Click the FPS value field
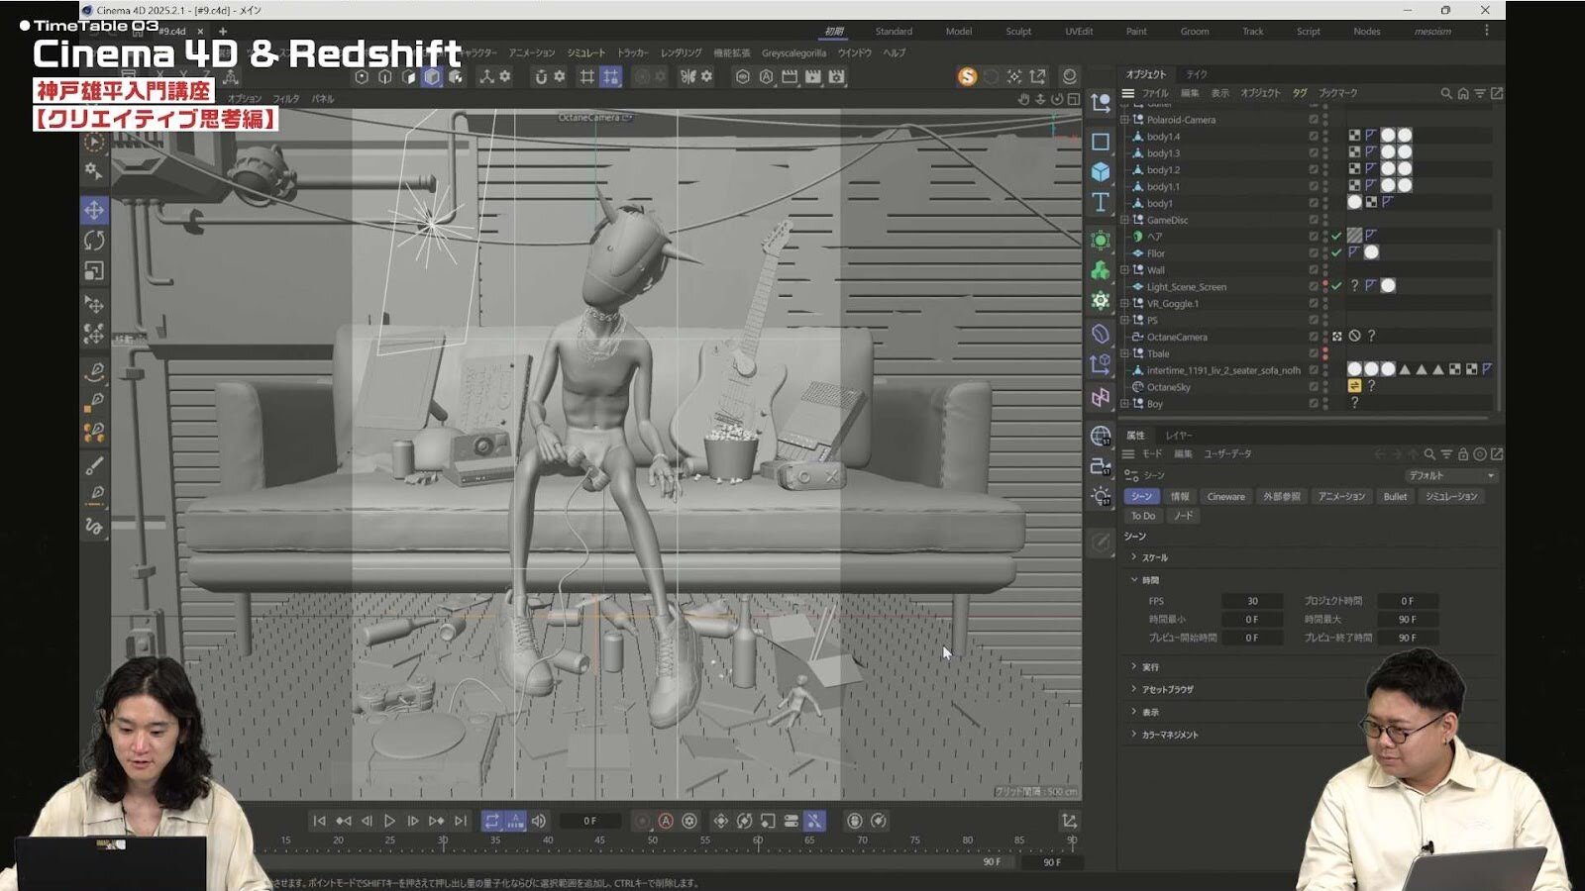This screenshot has height=891, width=1585. coord(1252,601)
